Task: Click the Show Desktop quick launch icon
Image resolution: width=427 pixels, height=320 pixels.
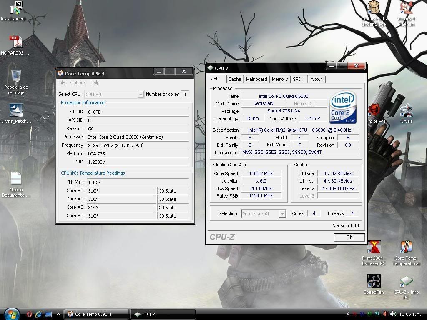Action: [48, 314]
